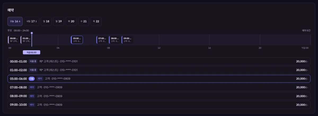Click 예약 badge in the 05:00–06:00 row
Screen dimensions: 318x116
click(40, 79)
